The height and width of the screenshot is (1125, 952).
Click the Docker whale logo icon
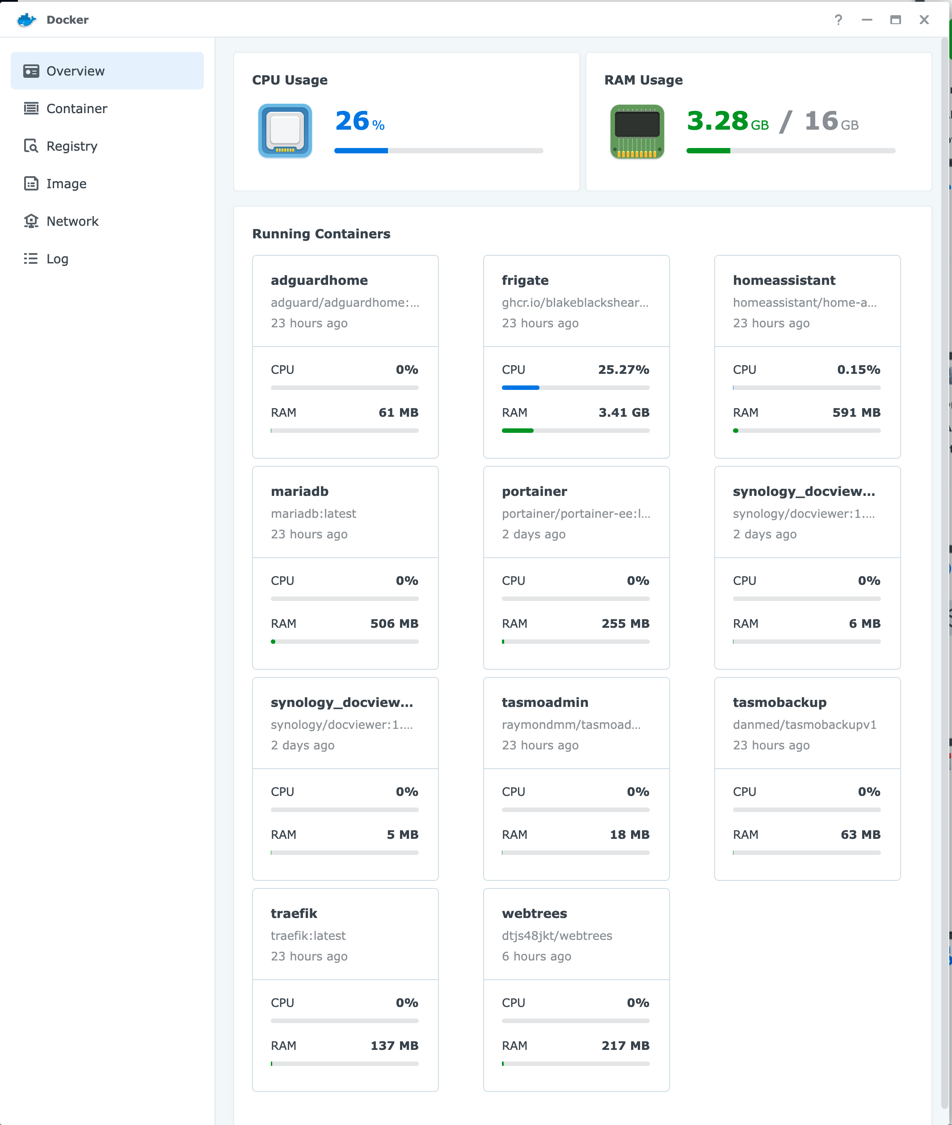(x=26, y=20)
